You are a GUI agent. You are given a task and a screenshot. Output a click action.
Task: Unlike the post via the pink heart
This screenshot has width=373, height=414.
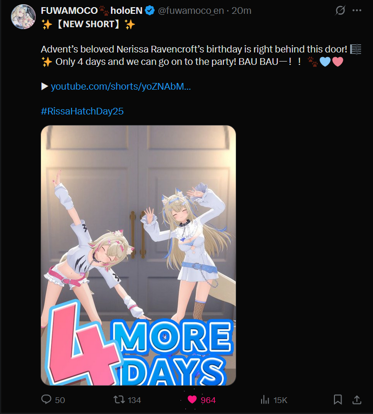192,400
